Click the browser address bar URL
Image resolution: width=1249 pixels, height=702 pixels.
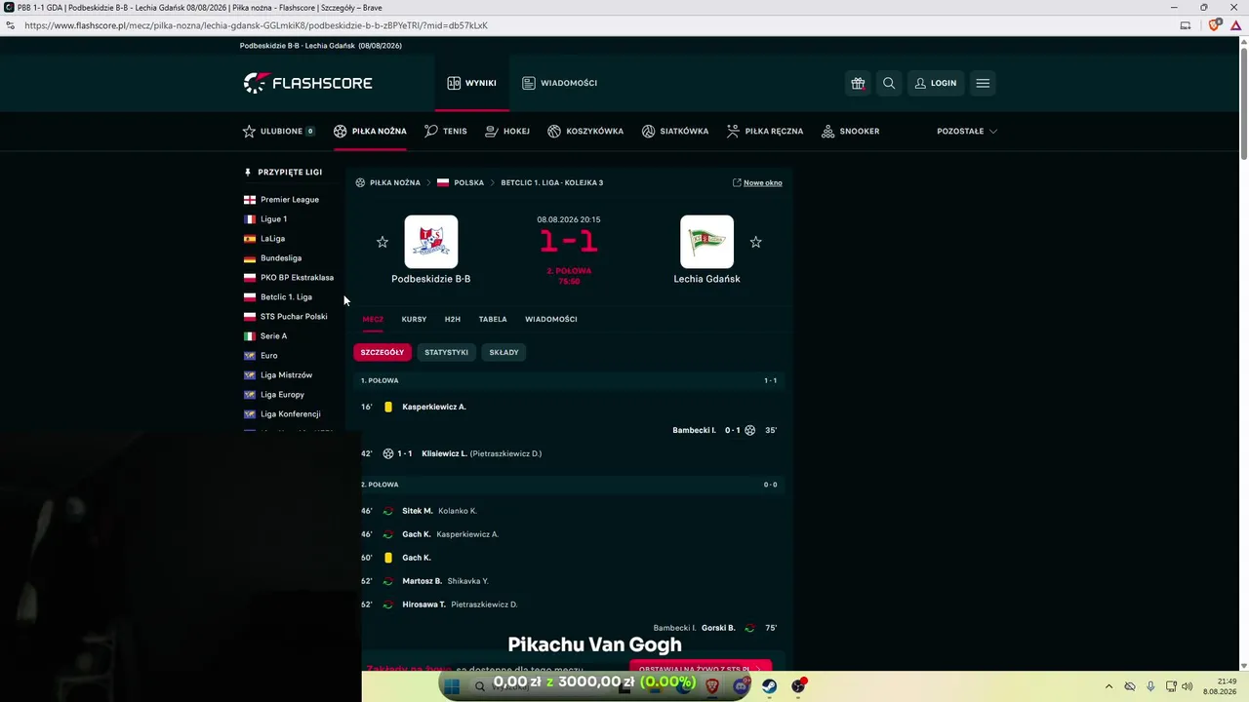pyautogui.click(x=256, y=25)
